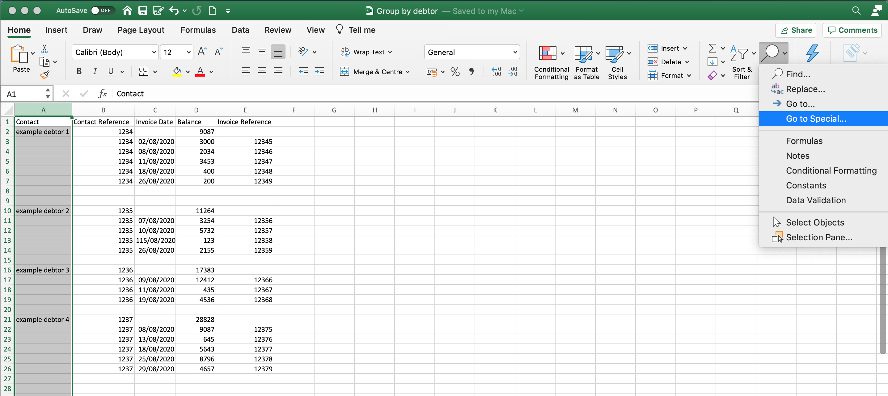Screen dimensions: 888x396
Task: Click the Home icon in title bar
Action: [127, 11]
